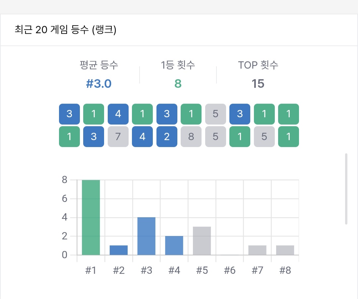Click the #6 x-axis label

(229, 271)
